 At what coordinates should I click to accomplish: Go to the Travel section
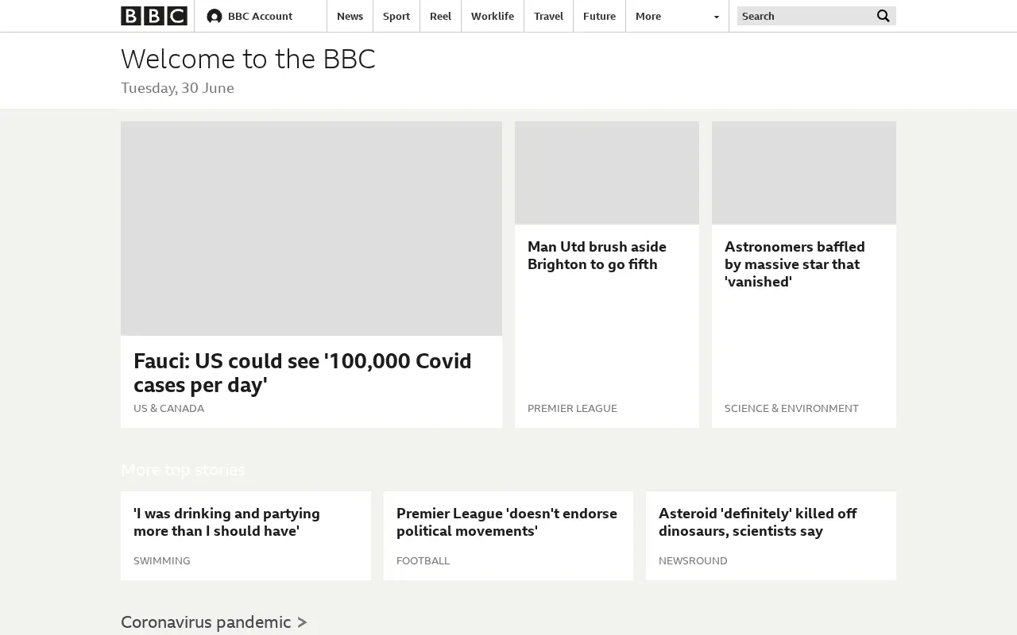point(548,16)
